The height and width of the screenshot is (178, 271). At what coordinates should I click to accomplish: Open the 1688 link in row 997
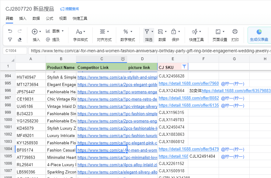[189, 98]
